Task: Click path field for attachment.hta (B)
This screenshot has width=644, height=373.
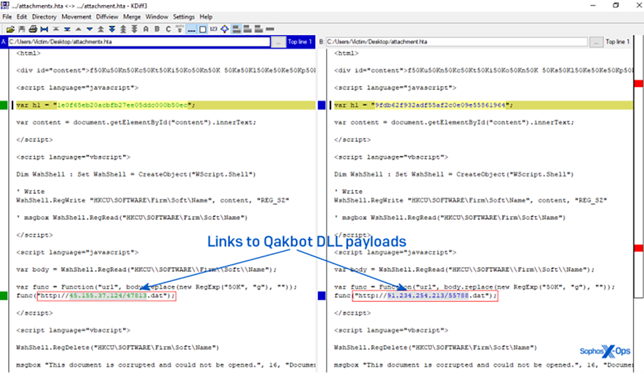Action: point(457,41)
